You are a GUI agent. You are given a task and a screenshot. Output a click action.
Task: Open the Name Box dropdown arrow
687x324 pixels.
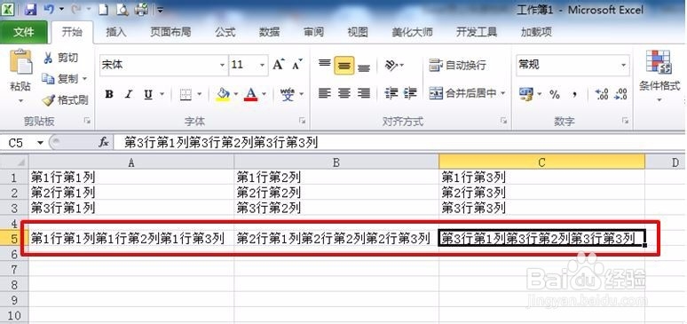coord(40,143)
